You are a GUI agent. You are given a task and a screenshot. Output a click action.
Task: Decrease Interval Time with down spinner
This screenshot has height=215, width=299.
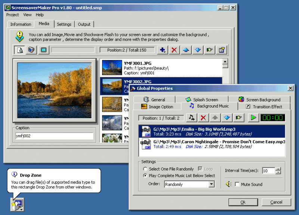[278, 172]
